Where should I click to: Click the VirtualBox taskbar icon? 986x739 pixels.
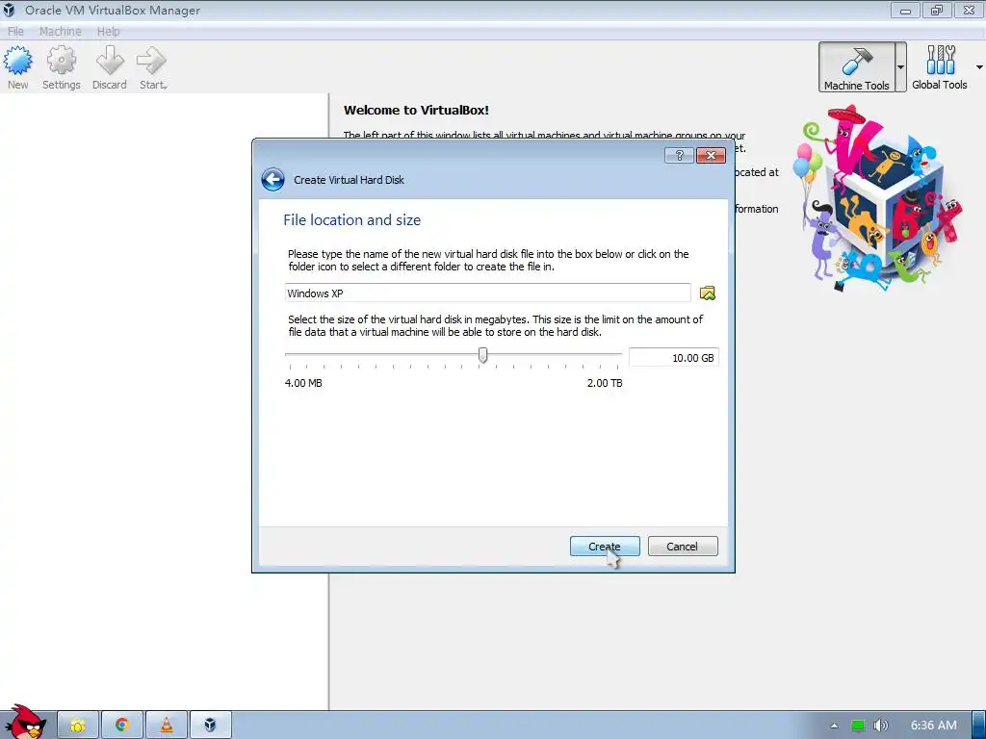click(x=210, y=726)
